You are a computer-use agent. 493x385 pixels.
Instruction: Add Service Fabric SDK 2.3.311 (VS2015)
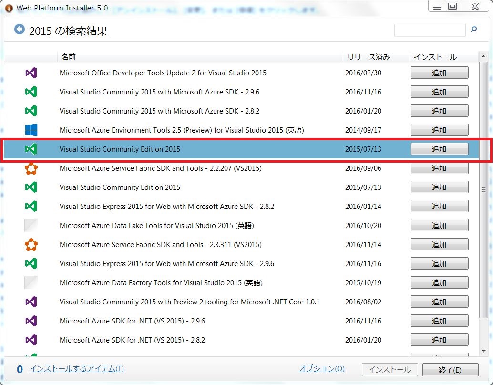point(439,244)
